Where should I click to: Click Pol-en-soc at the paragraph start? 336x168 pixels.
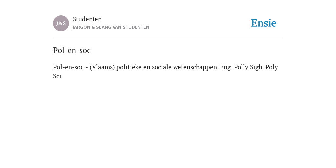pos(68,67)
